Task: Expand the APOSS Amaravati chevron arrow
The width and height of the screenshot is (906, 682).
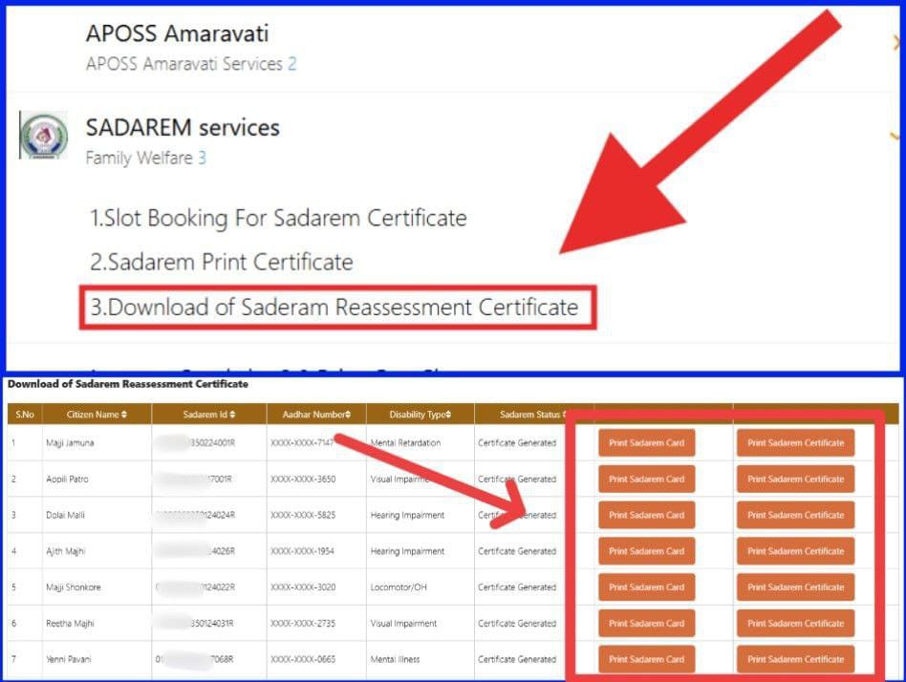Action: [895, 44]
